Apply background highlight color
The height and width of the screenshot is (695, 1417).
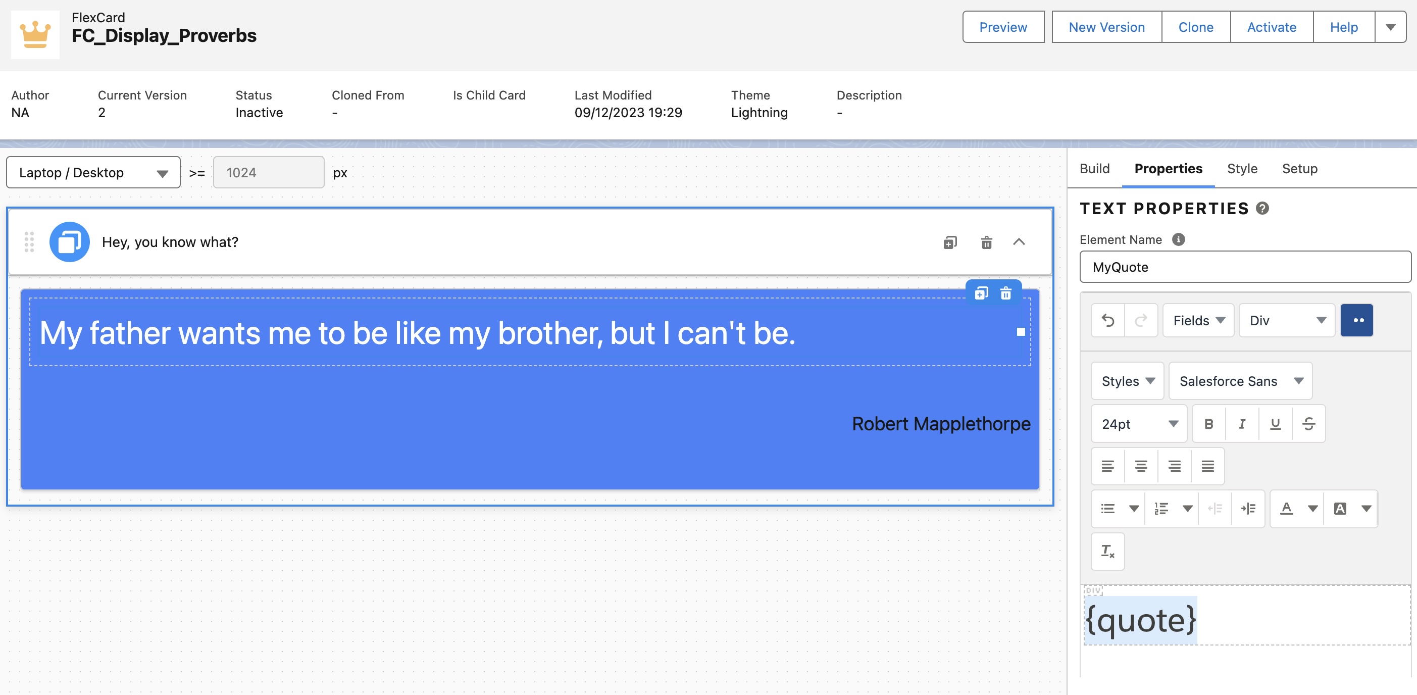(x=1340, y=509)
